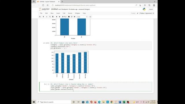Show hidden system tray icons
Screen dimensions: 185x104
(141, 102)
